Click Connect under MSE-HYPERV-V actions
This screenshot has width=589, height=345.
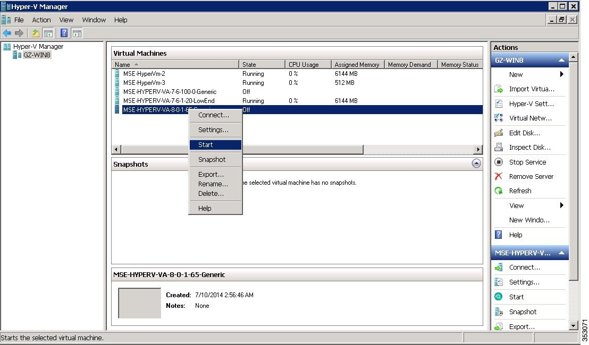pyautogui.click(x=498, y=267)
